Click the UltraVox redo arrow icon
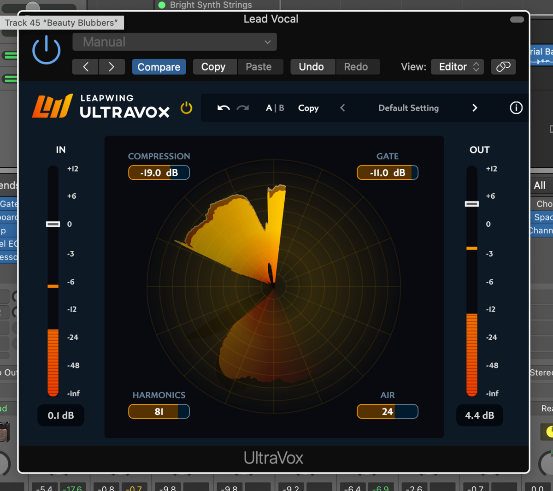Screen dimensions: 553x491 coord(242,108)
